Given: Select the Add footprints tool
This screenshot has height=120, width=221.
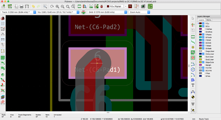Looking at the screenshot, I should 193,37.
